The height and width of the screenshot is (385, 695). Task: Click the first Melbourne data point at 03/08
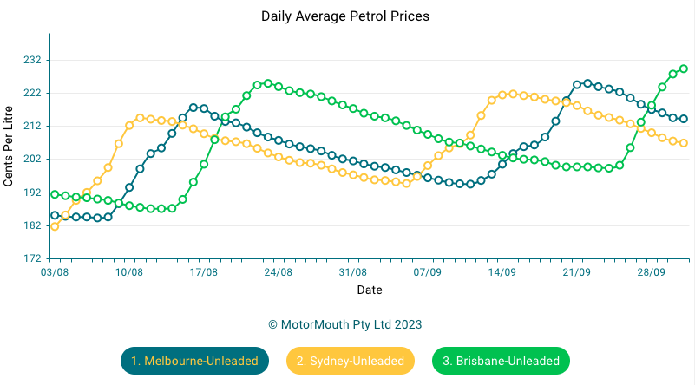pos(55,215)
